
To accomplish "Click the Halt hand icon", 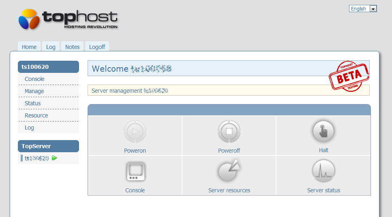I will point(323,131).
